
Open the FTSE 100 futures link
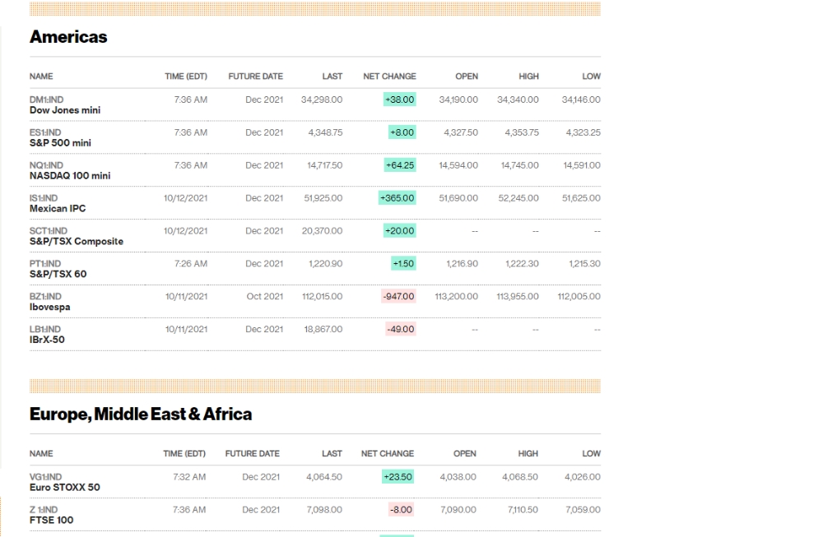pyautogui.click(x=51, y=520)
